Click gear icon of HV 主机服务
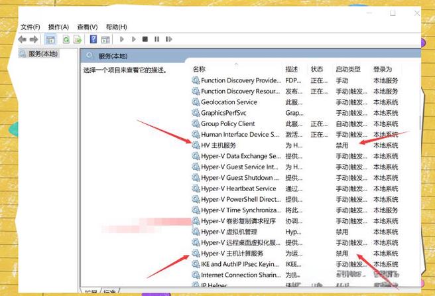435x296 pixels. 196,145
